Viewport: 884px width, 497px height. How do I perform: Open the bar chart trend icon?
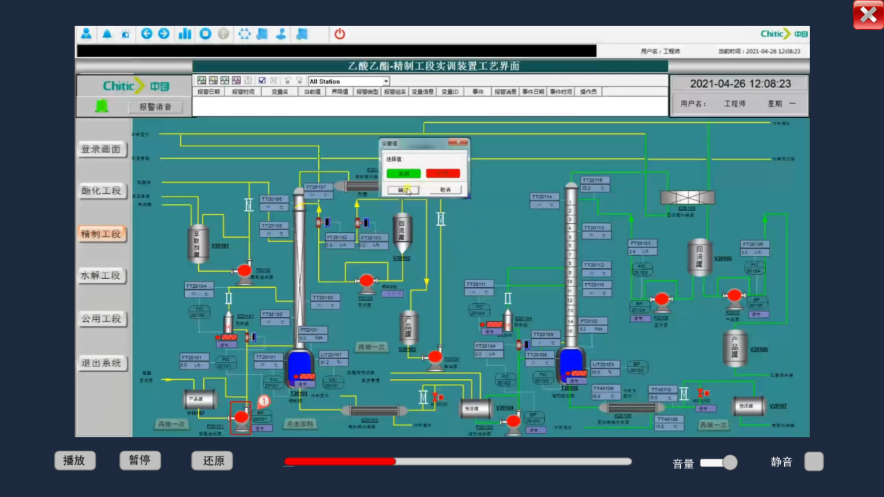185,33
